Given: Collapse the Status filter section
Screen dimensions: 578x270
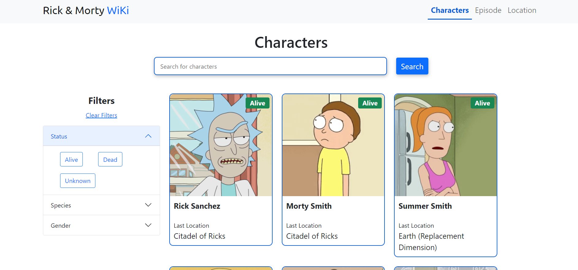Looking at the screenshot, I should click(101, 136).
